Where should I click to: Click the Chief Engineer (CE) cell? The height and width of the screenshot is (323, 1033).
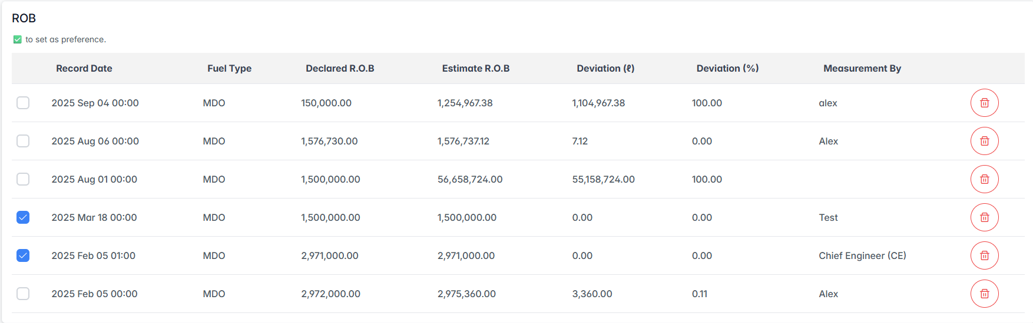[x=862, y=255]
